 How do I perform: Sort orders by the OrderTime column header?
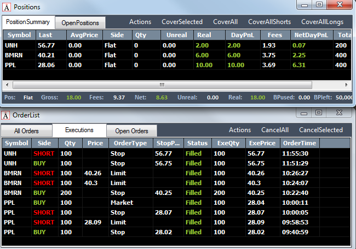300,143
